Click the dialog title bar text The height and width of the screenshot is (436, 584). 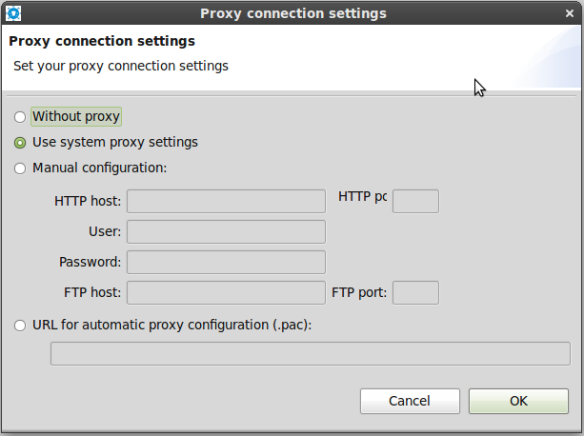click(293, 13)
